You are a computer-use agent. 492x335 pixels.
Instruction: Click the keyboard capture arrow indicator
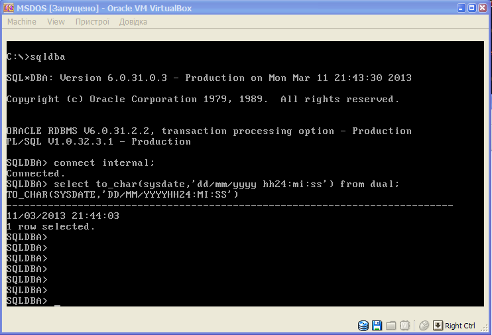point(438,326)
